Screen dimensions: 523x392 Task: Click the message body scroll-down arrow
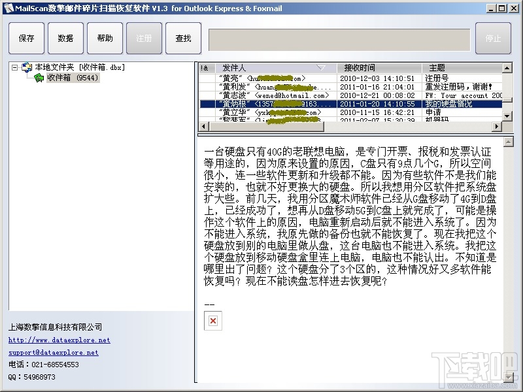tap(508, 377)
